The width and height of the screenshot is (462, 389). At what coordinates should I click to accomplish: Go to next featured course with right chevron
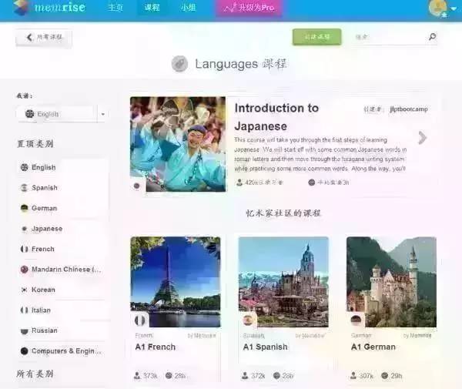click(422, 138)
